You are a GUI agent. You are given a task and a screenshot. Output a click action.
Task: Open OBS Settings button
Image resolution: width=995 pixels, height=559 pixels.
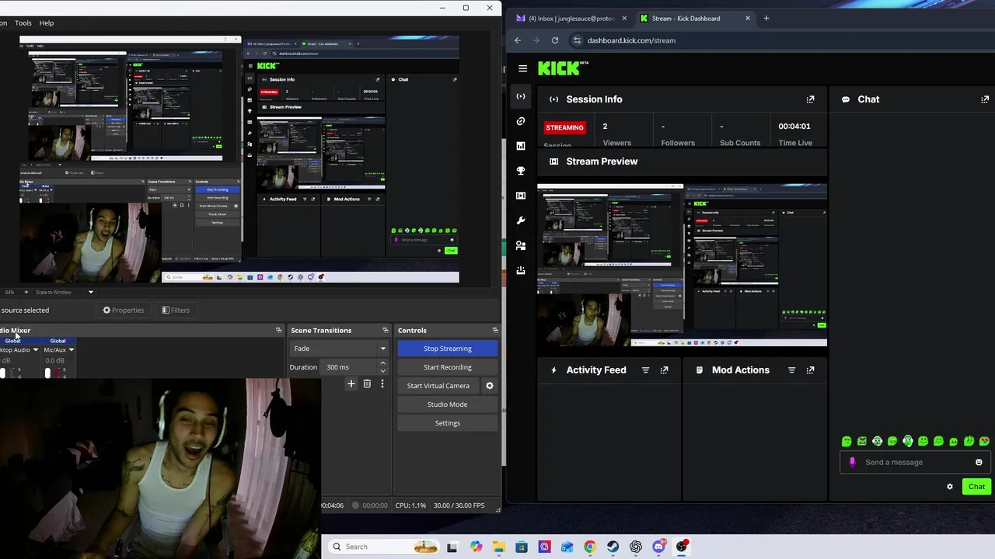448,423
